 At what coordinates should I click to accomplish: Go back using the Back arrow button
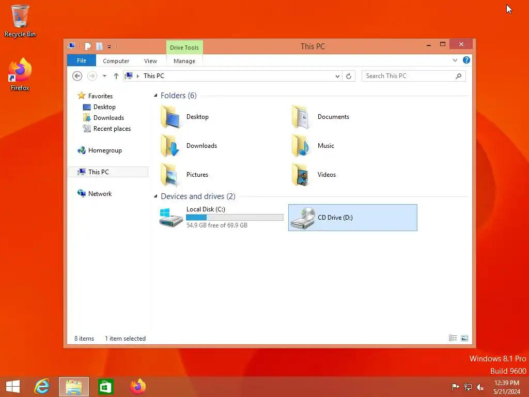77,76
